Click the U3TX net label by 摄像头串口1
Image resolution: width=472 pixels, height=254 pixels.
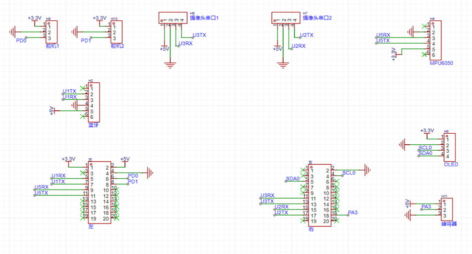pyautogui.click(x=199, y=35)
